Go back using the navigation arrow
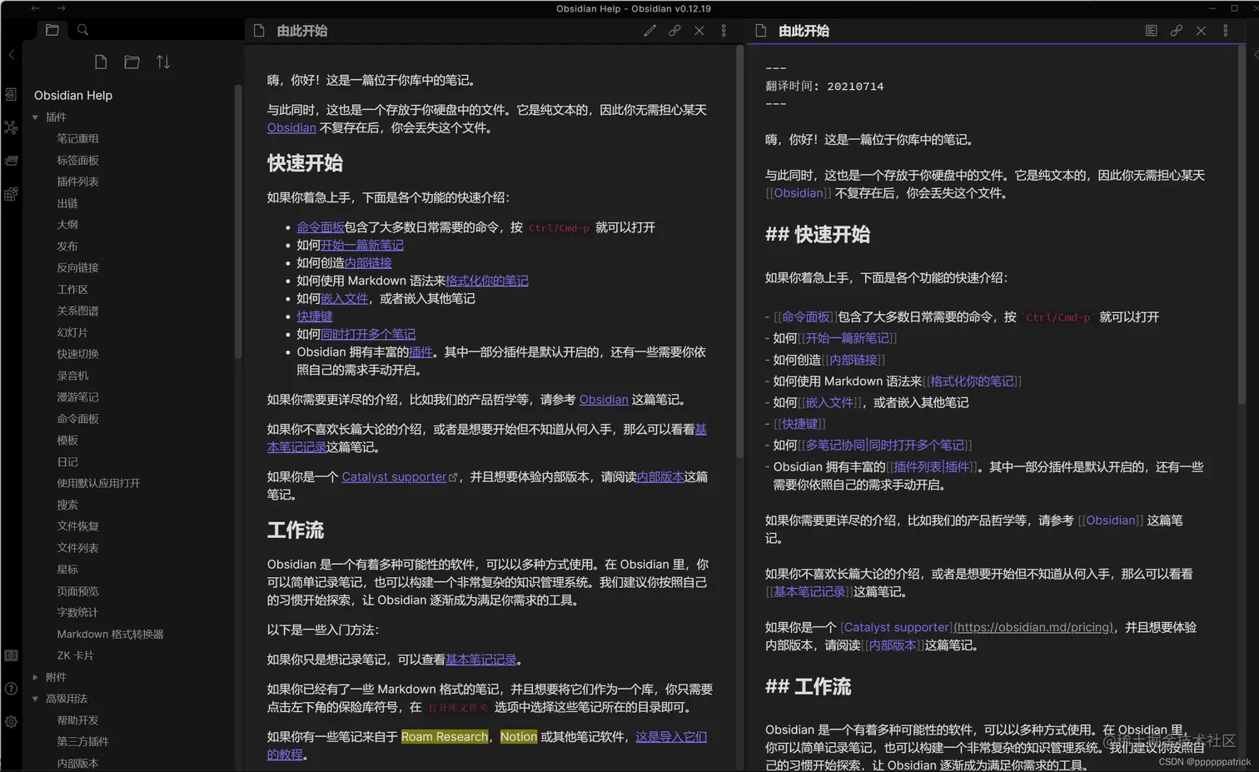Viewport: 1259px width, 772px height. (34, 8)
